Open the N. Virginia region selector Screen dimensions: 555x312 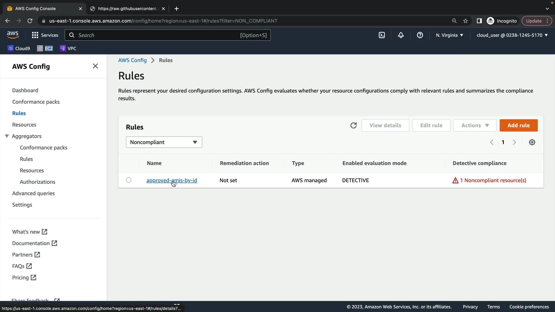(449, 35)
